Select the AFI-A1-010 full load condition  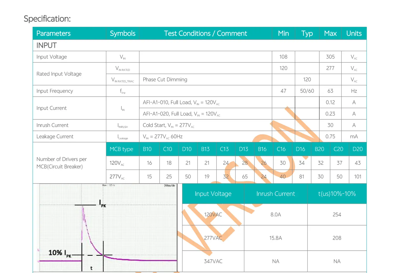tap(181, 102)
